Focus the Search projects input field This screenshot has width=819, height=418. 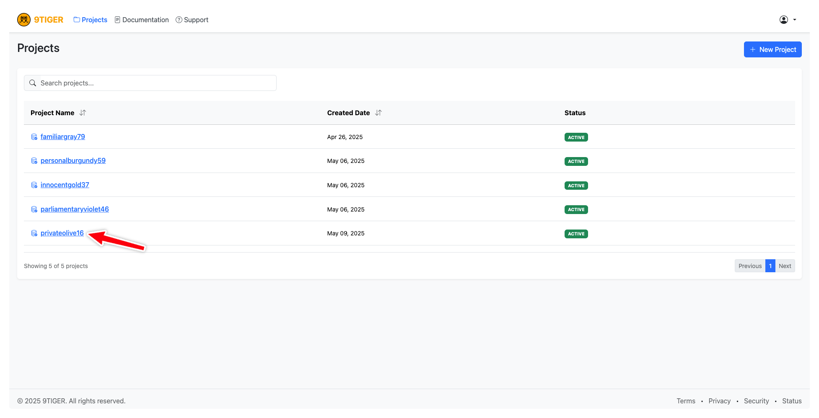pyautogui.click(x=155, y=83)
